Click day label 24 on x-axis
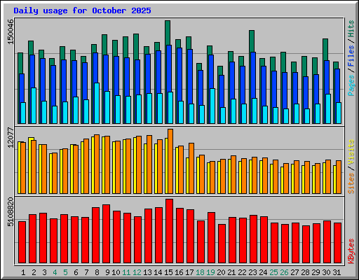359x280 pixels. point(263,272)
